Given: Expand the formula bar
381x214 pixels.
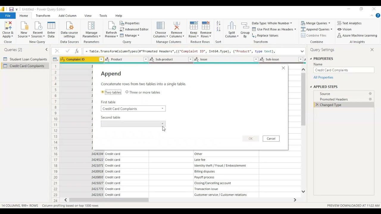Looking at the screenshot, I should 302,51.
